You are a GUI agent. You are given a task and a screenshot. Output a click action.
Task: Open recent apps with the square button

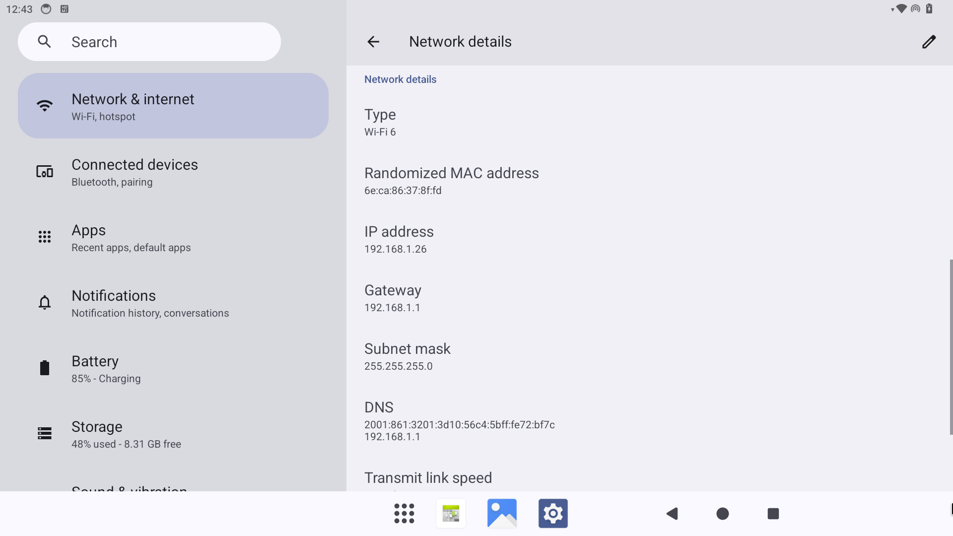(x=772, y=513)
